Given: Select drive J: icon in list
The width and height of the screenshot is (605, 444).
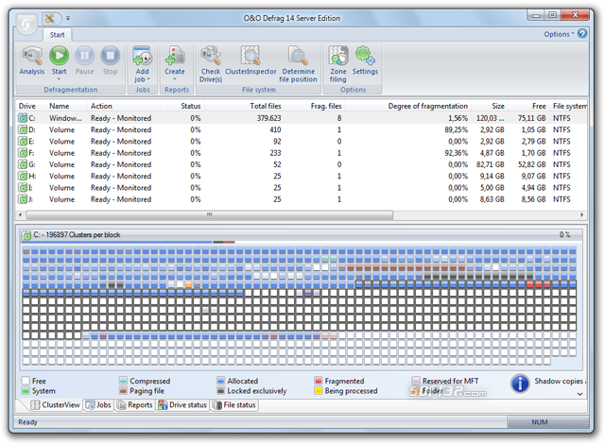Looking at the screenshot, I should coord(23,199).
